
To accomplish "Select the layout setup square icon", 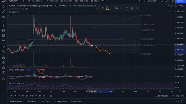I will pyautogui.click(x=141, y=1).
